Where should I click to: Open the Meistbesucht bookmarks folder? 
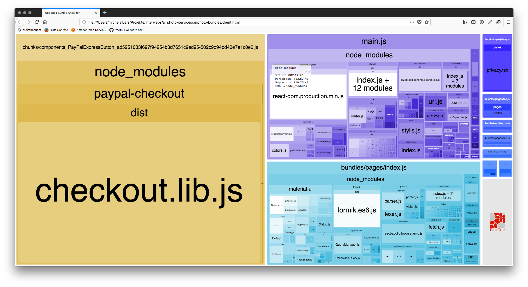click(30, 30)
